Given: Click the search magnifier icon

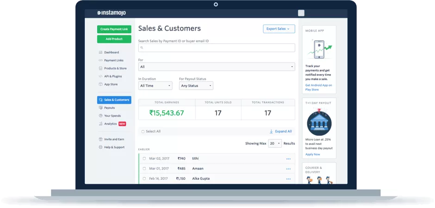Looking at the screenshot, I should pos(142,48).
